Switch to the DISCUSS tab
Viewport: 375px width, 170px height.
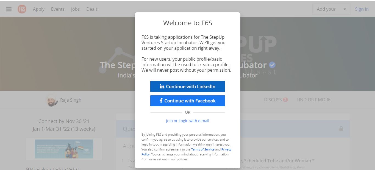273,100
